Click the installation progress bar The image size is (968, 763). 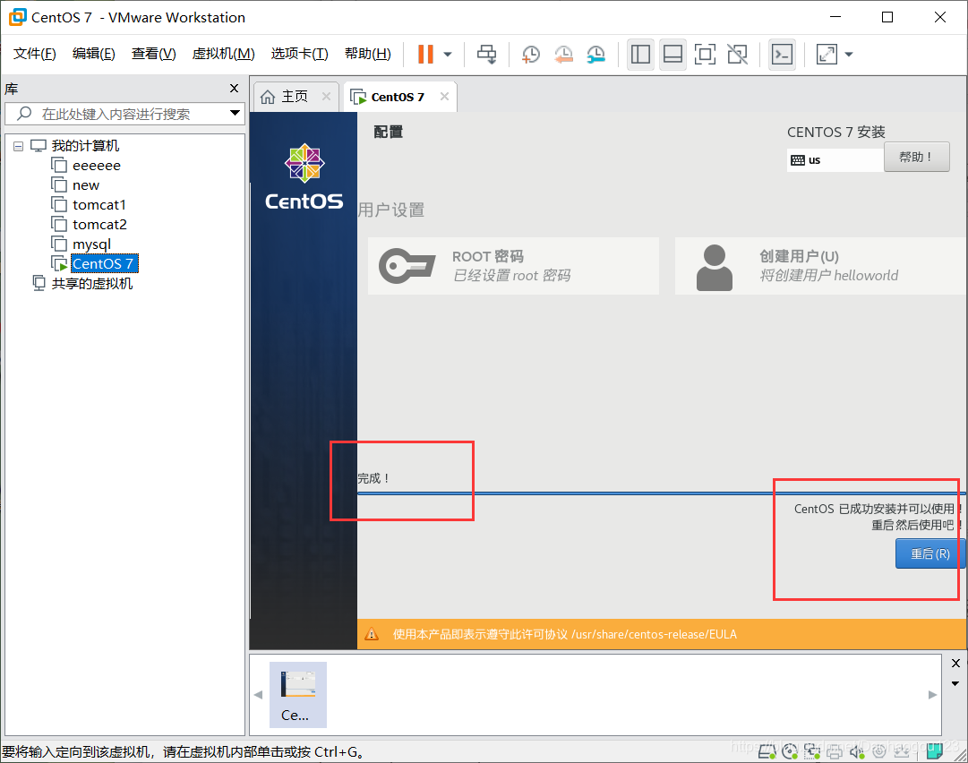(x=662, y=493)
